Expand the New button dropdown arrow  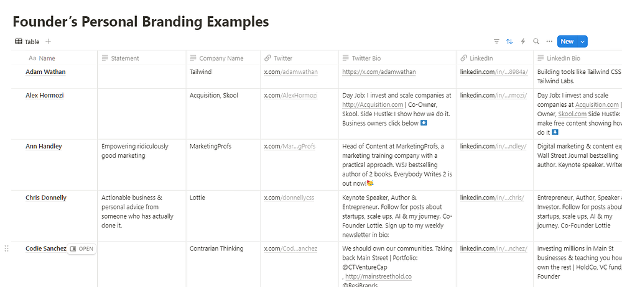point(582,42)
